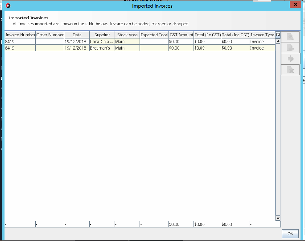Click the Expected Total column header

pos(154,35)
